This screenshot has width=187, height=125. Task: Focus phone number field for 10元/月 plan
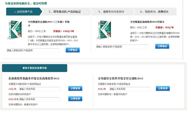40,89
